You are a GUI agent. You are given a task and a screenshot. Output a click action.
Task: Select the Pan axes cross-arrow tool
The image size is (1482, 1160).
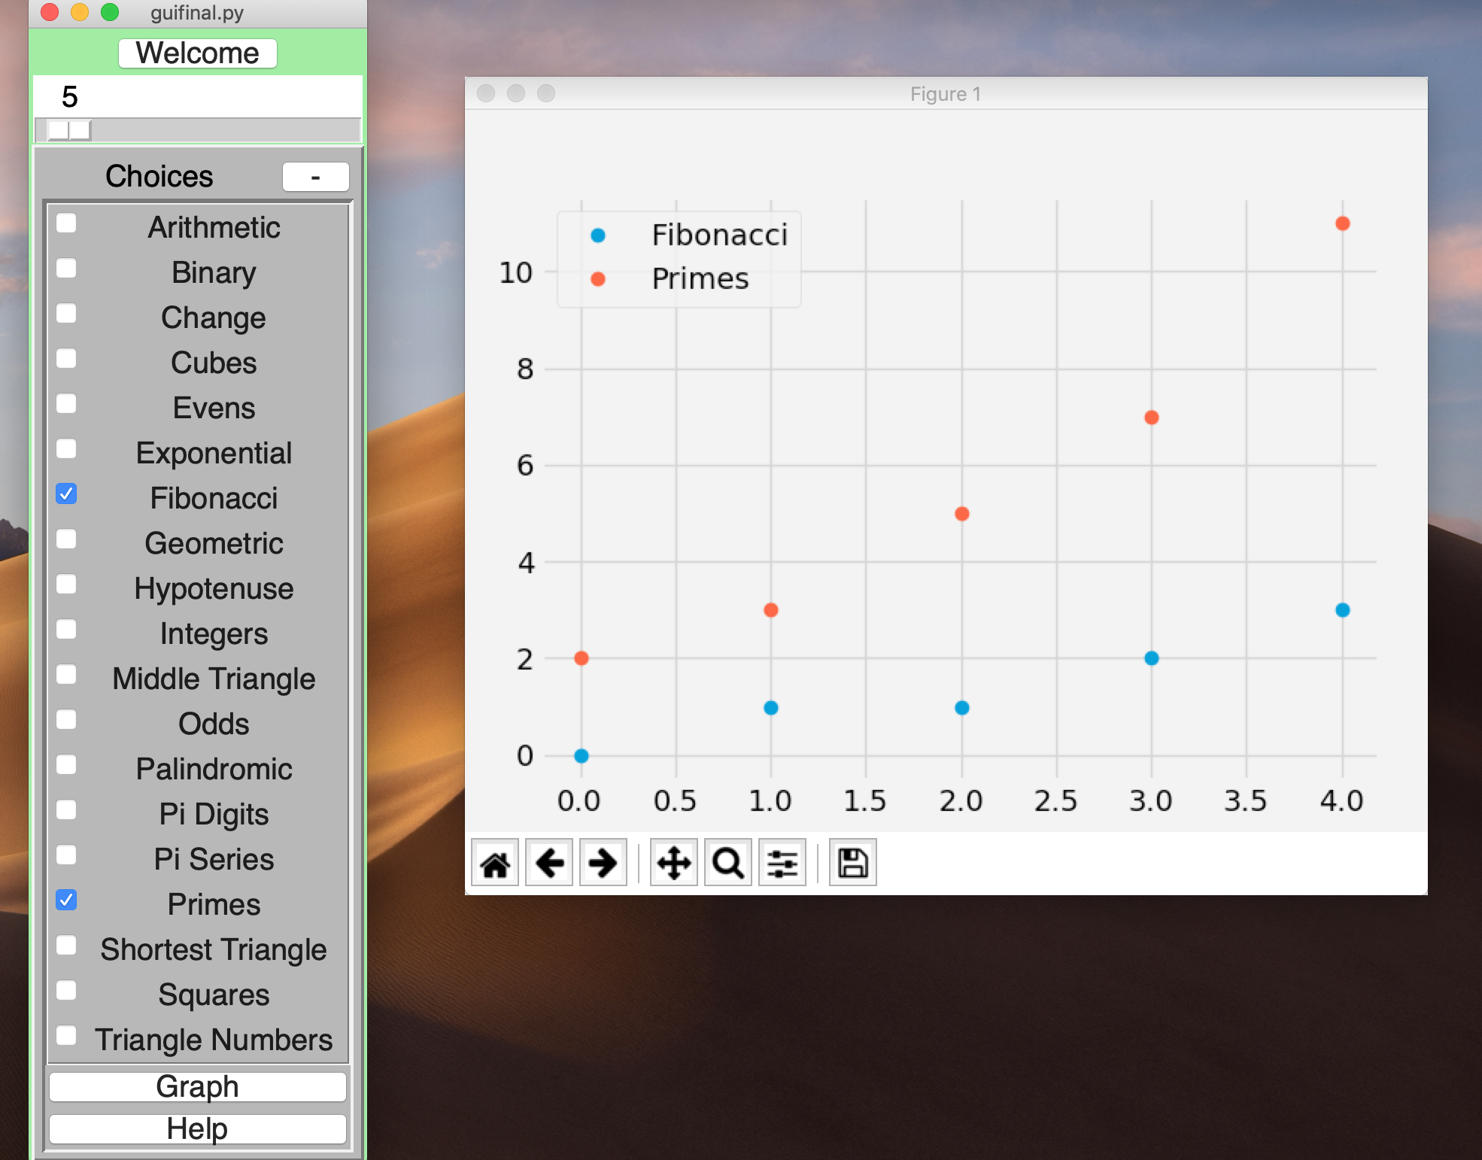coord(674,863)
